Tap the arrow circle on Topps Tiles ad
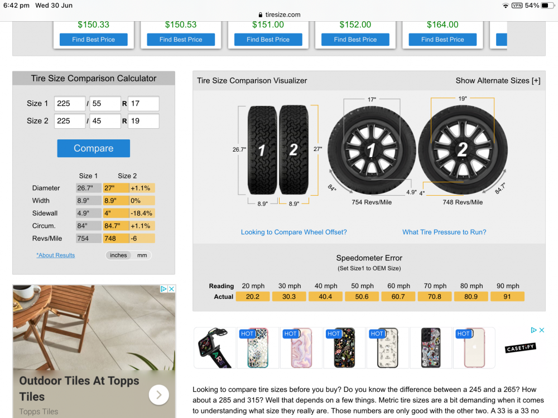The width and height of the screenshot is (558, 418). tap(158, 395)
